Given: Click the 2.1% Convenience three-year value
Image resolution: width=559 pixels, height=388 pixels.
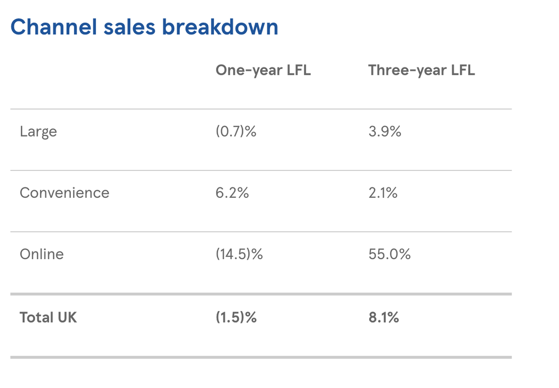Looking at the screenshot, I should coord(383,193).
